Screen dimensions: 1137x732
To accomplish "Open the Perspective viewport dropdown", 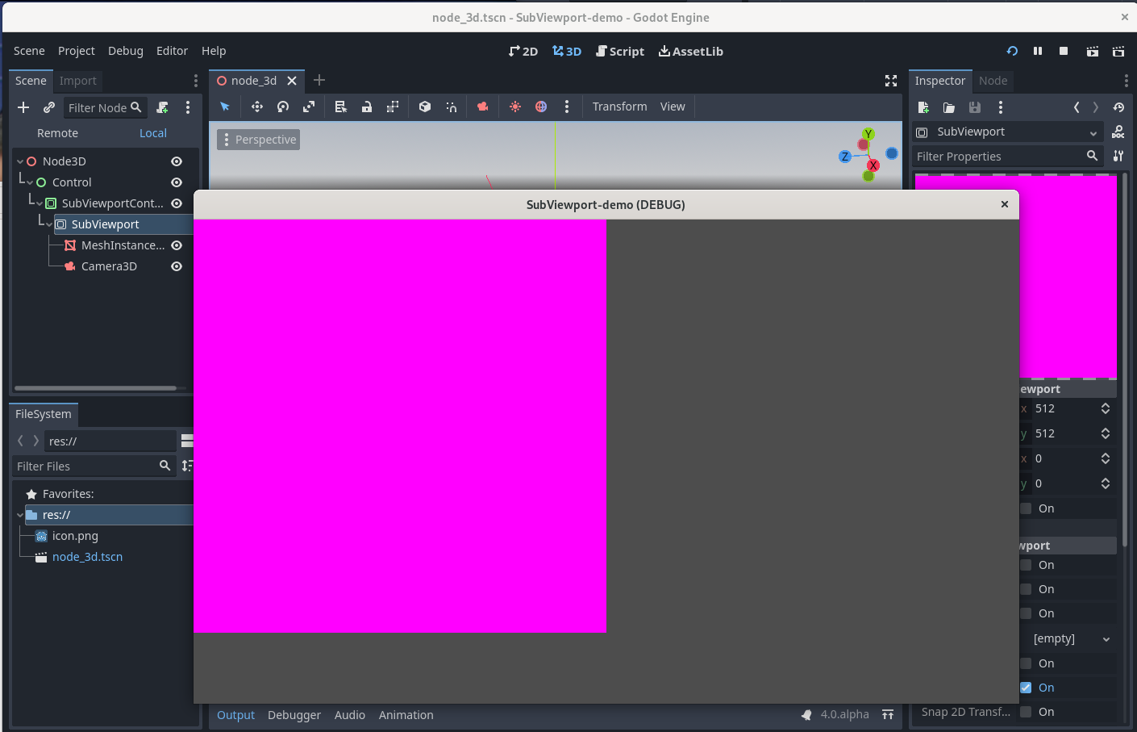I will click(258, 139).
